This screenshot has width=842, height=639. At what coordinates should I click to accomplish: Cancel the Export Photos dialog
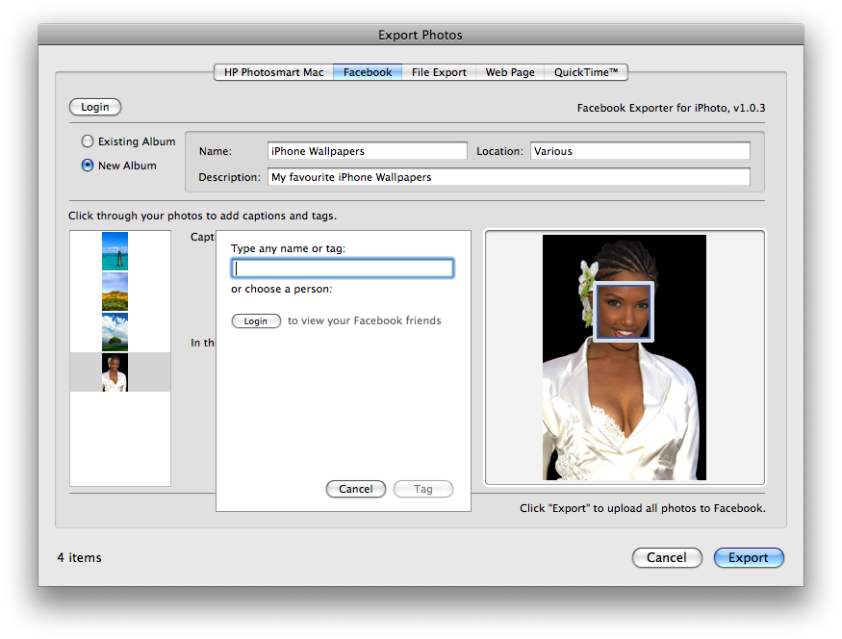667,558
